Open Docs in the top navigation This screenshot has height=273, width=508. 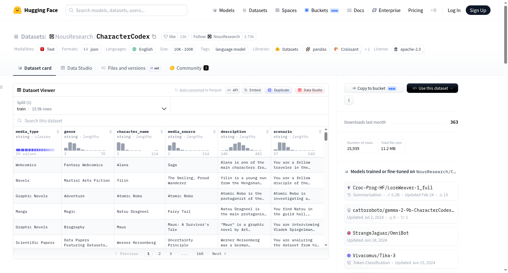pyautogui.click(x=356, y=10)
